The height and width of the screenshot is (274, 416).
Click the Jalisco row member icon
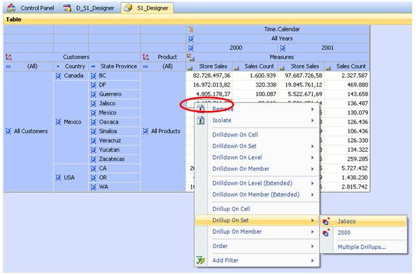(x=93, y=104)
